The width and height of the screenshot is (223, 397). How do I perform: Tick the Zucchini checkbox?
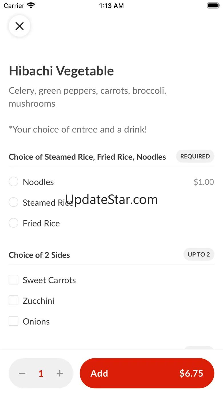click(13, 301)
